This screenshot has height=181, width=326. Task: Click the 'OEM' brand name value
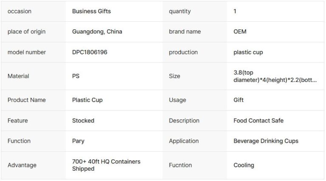pyautogui.click(x=240, y=32)
